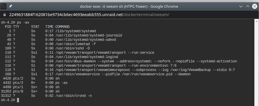Viewport: 259px width, 106px height.
Task: Click the /lib/systemd/systemd process entry
Action: coord(75,31)
